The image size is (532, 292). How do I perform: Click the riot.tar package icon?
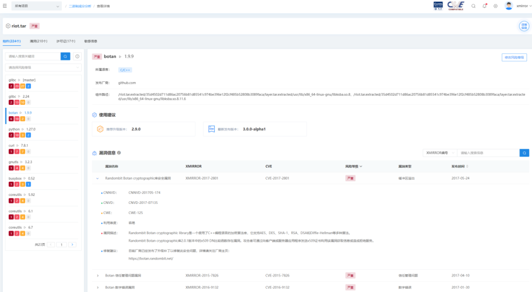tap(8, 26)
